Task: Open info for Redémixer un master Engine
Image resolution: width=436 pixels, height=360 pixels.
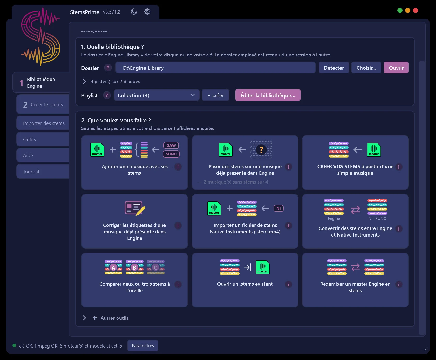Action: tap(399, 284)
